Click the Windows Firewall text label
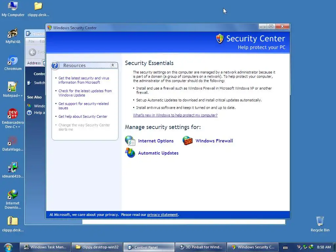336x252 pixels. click(x=214, y=141)
